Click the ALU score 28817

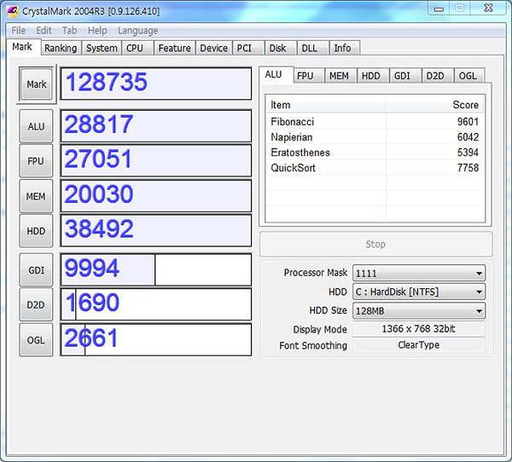156,126
